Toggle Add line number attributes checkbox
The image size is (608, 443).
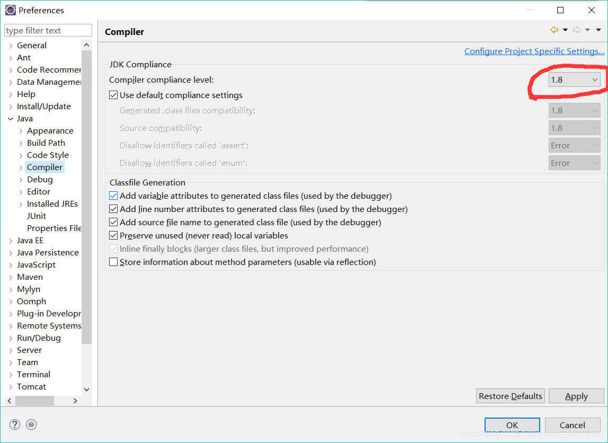[x=113, y=209]
